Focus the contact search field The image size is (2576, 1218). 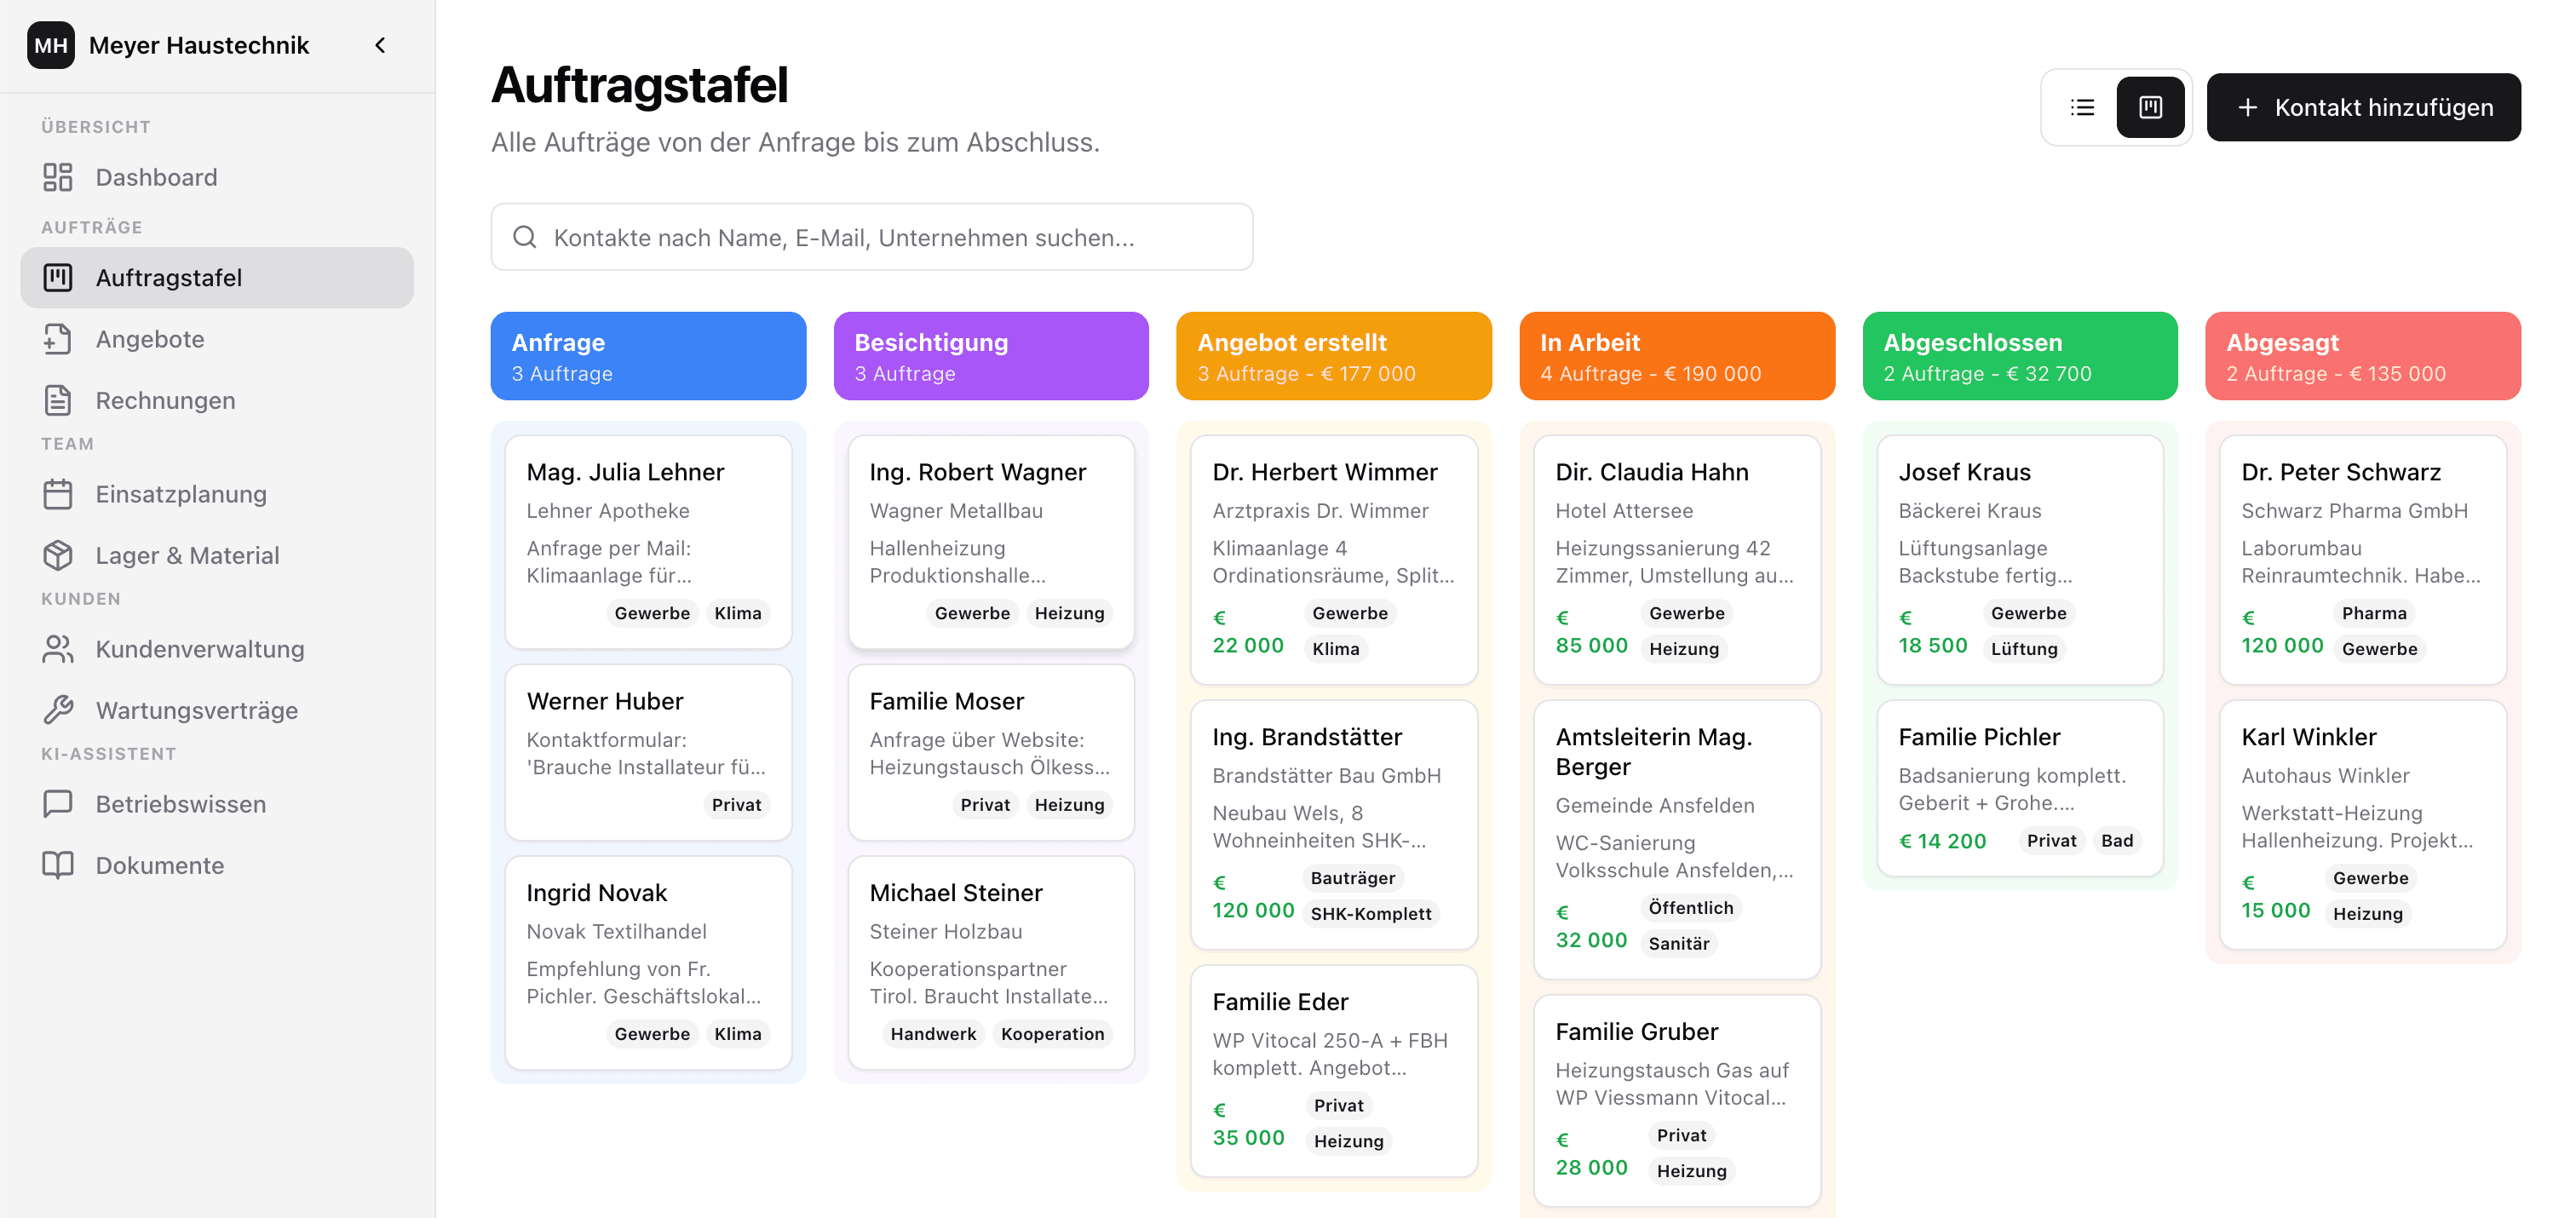[x=871, y=237]
